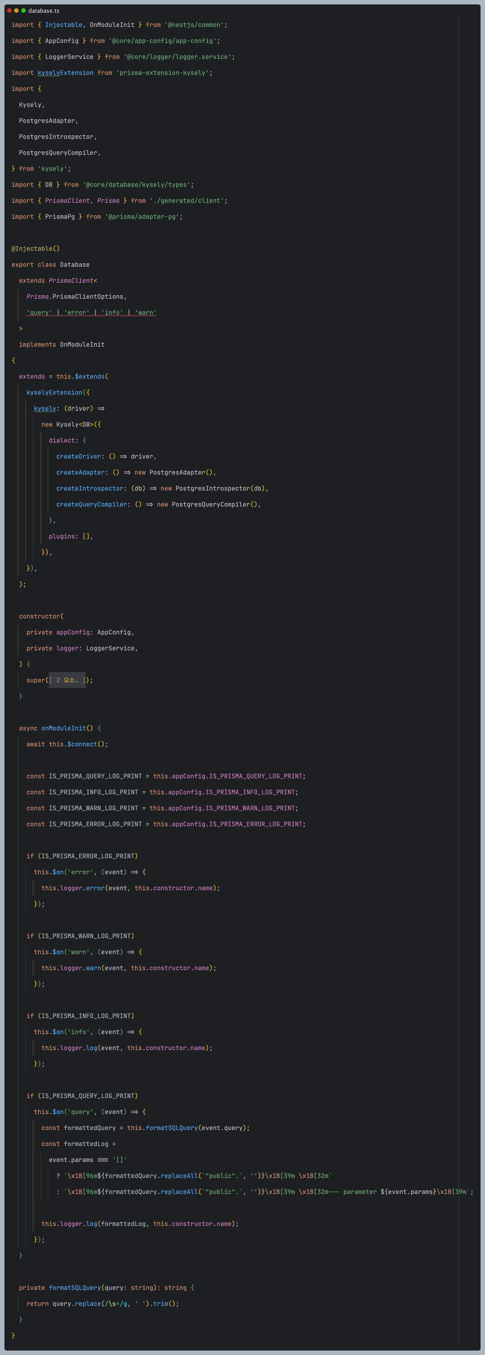Click the if (IS_PRISMA_WARN_LOG_PRINT) condition
This screenshot has width=485, height=1355.
pos(80,936)
